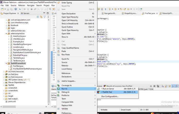This screenshot has height=114, width=179.
Task: Expand the test-output folder
Action: [x=4, y=99]
